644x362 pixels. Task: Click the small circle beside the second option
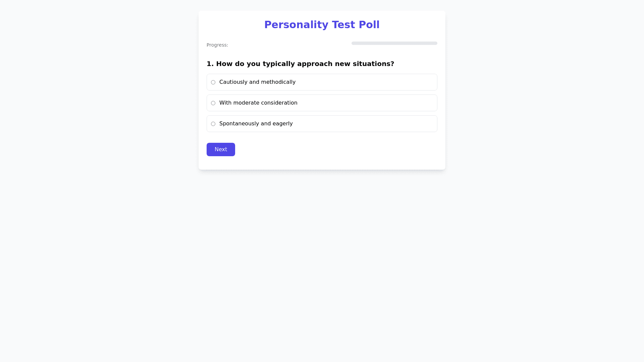(x=213, y=103)
